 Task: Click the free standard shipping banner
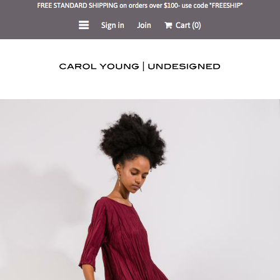coord(140,6)
